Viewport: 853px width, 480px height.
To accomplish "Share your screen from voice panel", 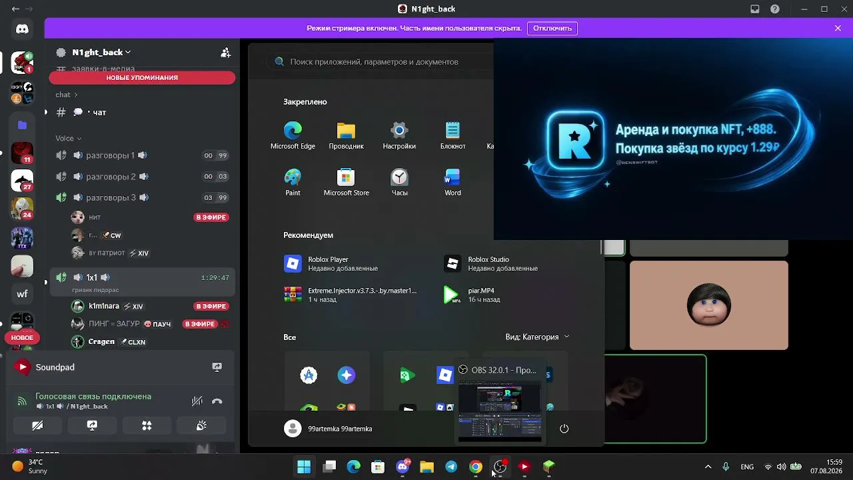I will coord(92,425).
